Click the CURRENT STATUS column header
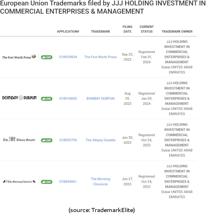This screenshot has width=206, height=214. click(x=147, y=29)
